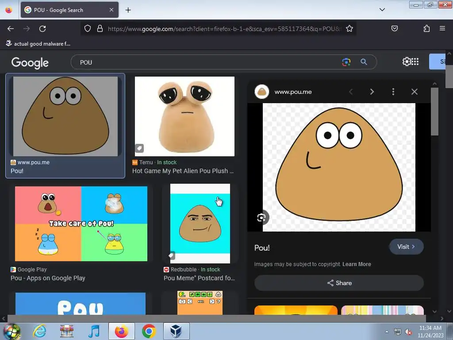This screenshot has height=340, width=453.
Task: Open the network status tray icon
Action: pyautogui.click(x=398, y=332)
